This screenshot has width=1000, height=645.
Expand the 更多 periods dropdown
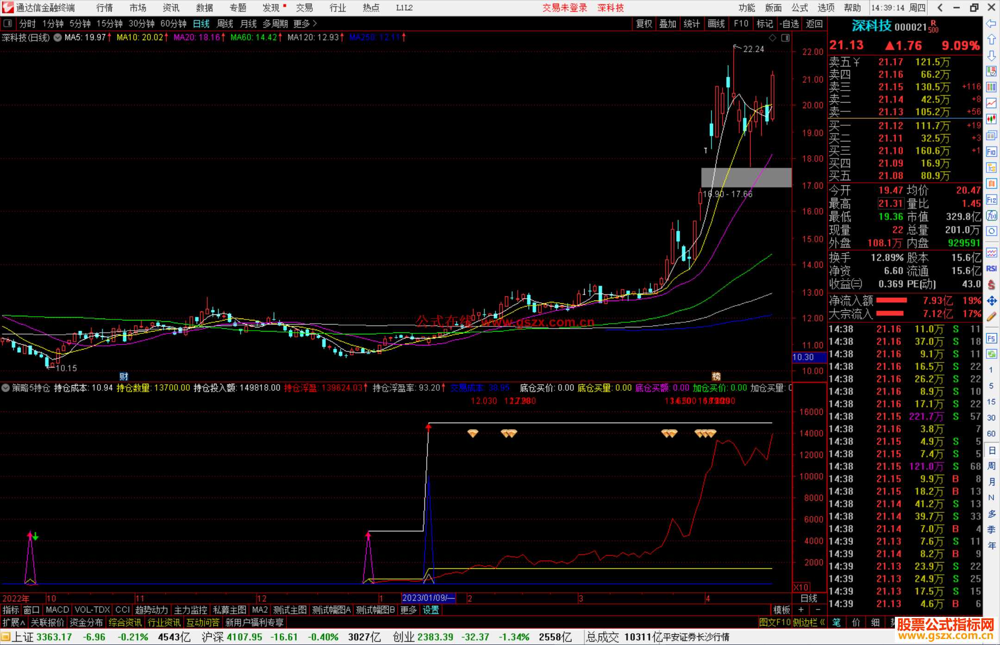click(305, 24)
